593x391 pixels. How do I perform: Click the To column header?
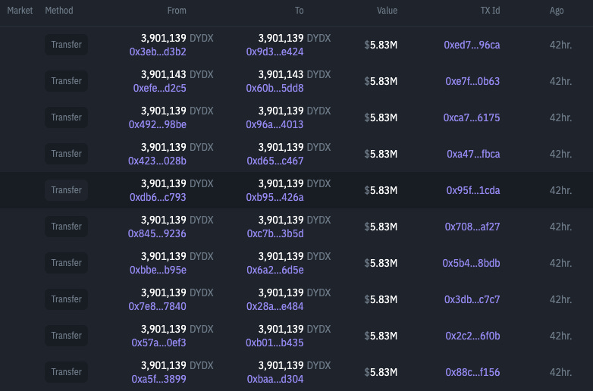tap(299, 11)
